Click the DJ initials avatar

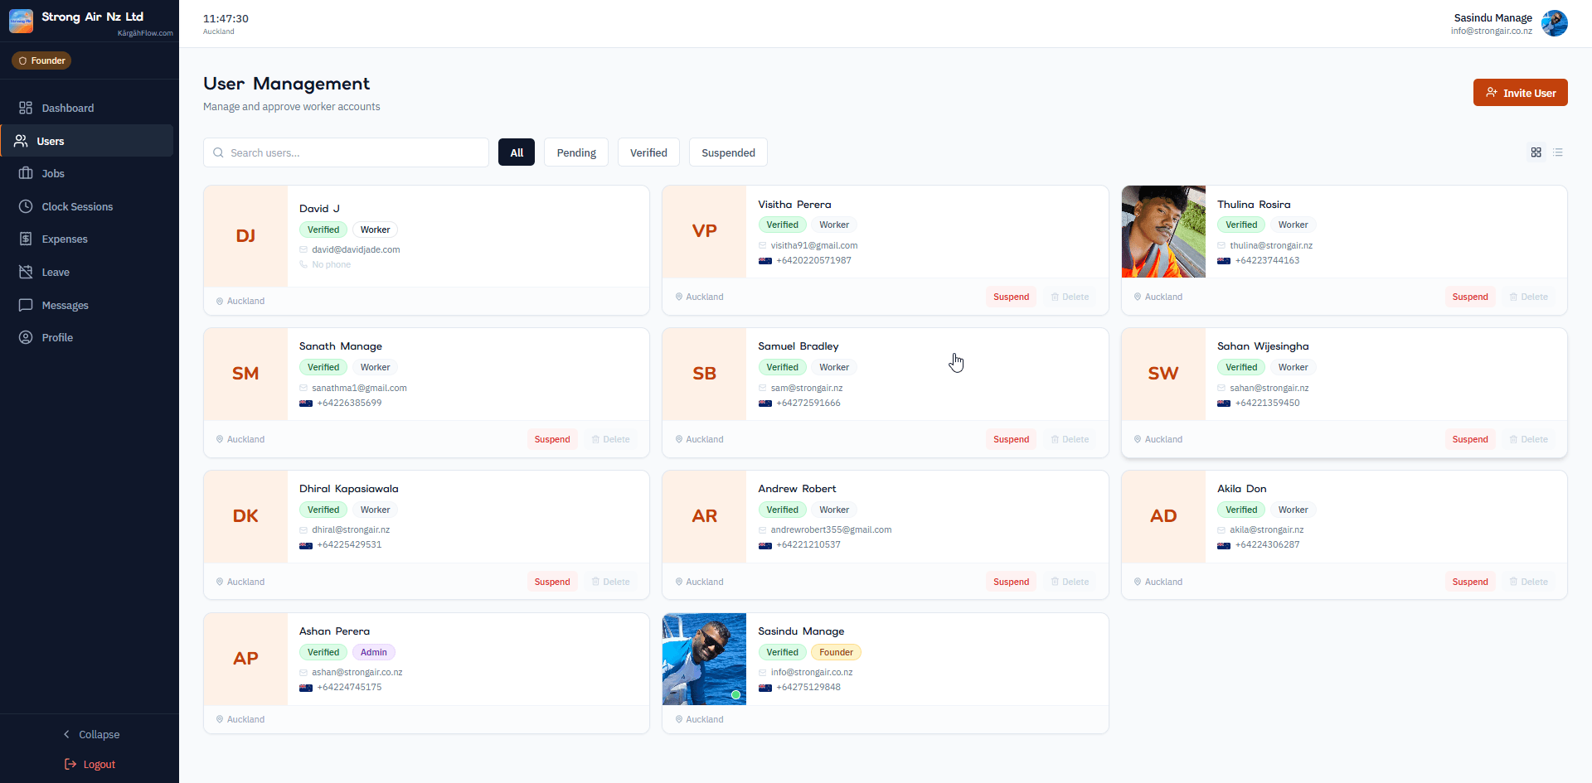pyautogui.click(x=245, y=236)
